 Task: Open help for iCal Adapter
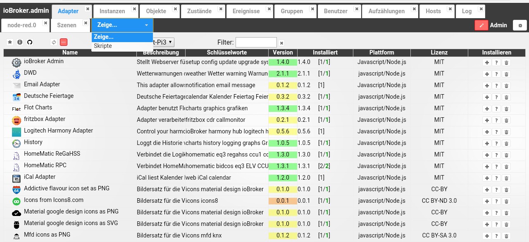(497, 178)
